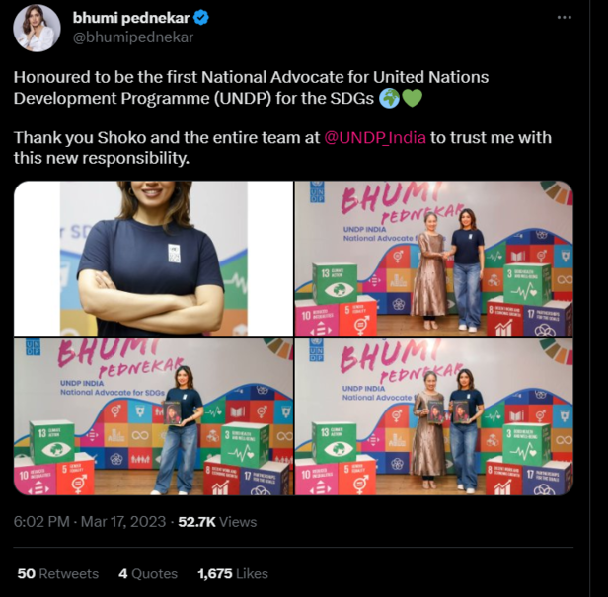Show the 52.7K Views details

[x=217, y=522]
